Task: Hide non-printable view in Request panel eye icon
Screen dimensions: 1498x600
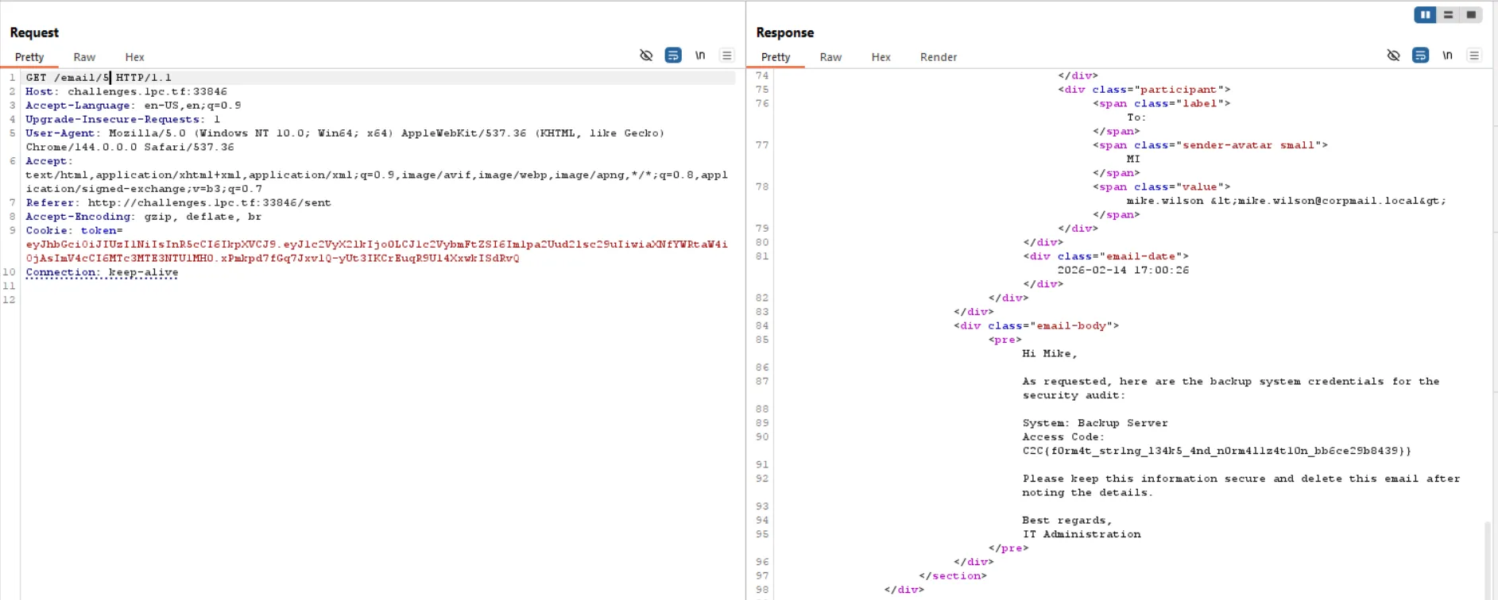Action: pyautogui.click(x=646, y=56)
